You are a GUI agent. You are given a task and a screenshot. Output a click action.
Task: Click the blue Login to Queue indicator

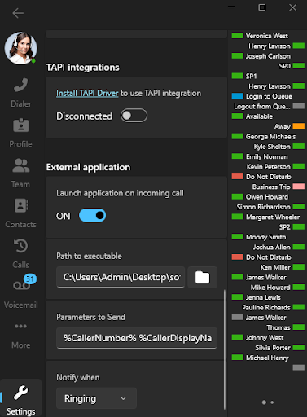coord(238,96)
